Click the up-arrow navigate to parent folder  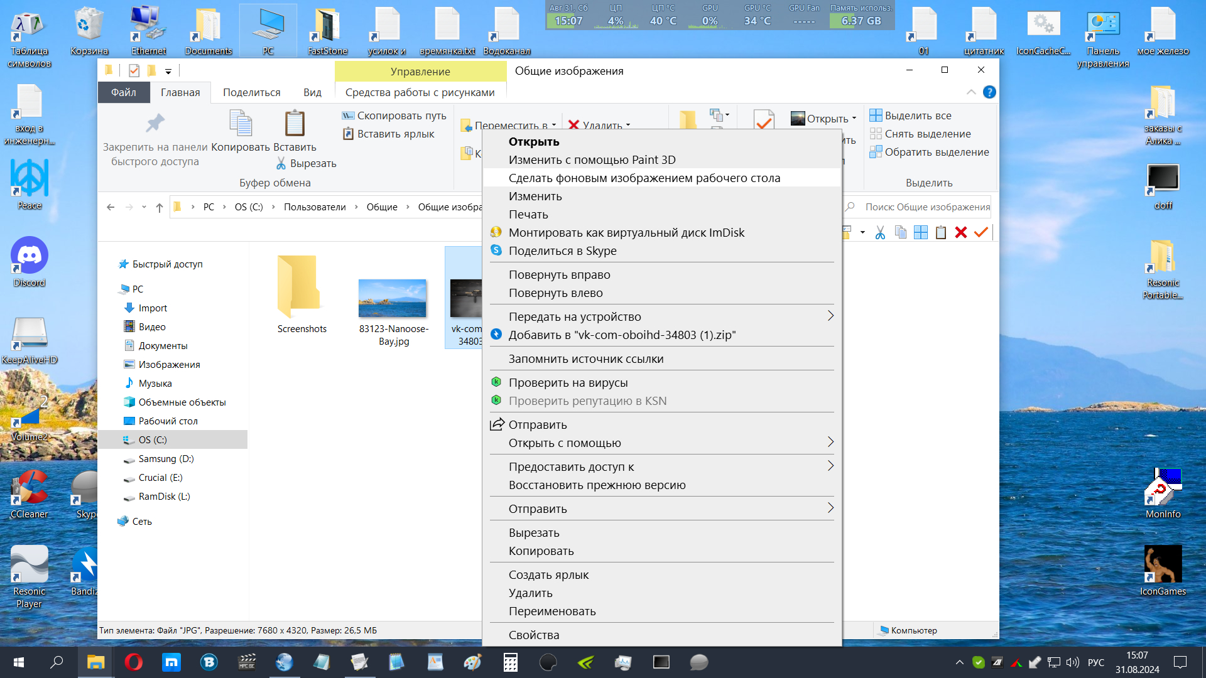pyautogui.click(x=160, y=207)
